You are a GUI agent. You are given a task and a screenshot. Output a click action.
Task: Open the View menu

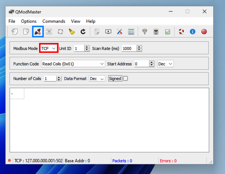[75, 21]
